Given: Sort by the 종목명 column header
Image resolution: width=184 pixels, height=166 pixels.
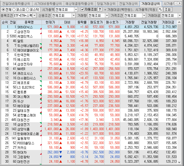Looking at the screenshot, I should 29,22.
